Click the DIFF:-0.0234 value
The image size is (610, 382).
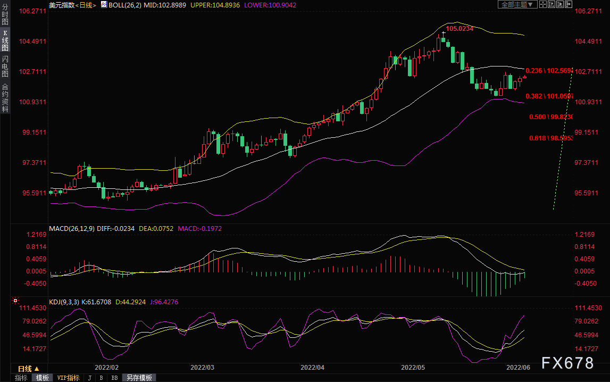[115, 229]
